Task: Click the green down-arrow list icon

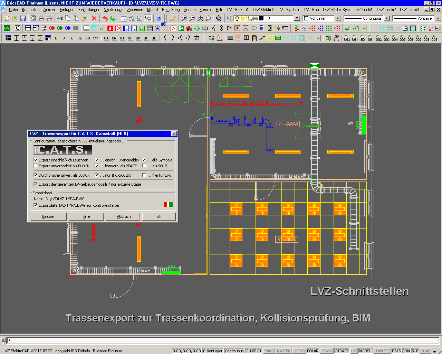Action: [x=328, y=38]
